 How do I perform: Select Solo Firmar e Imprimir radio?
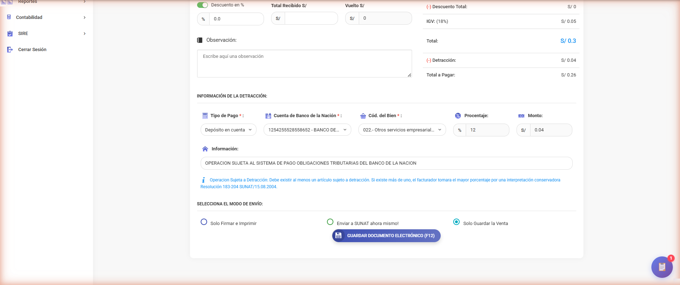point(204,222)
